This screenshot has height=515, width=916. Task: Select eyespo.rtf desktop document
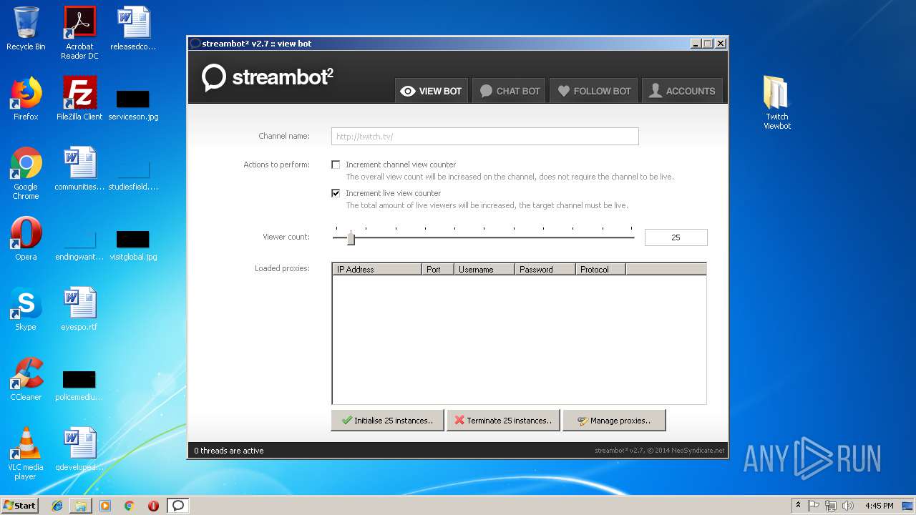coord(79,309)
